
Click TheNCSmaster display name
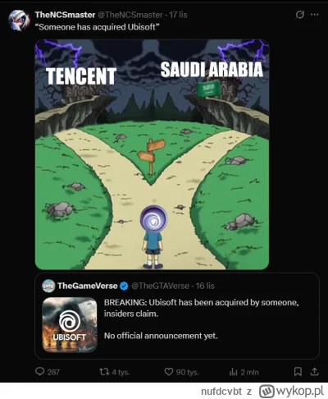point(65,15)
